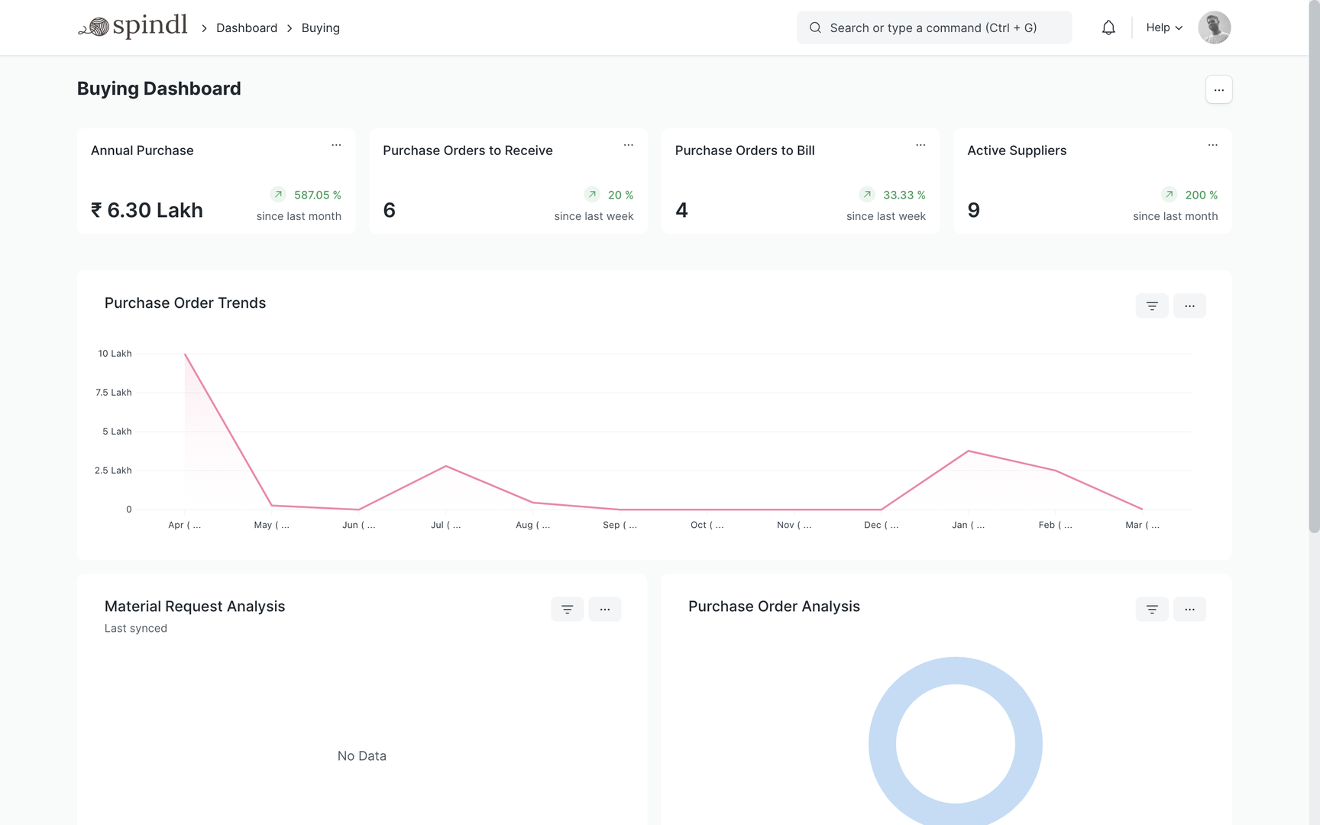The image size is (1320, 825).
Task: Open the notifications bell
Action: (x=1108, y=27)
